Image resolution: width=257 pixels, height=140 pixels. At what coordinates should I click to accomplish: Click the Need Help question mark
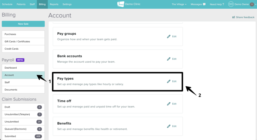coord(223,4)
